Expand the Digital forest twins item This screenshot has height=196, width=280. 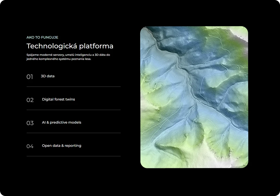(58, 99)
